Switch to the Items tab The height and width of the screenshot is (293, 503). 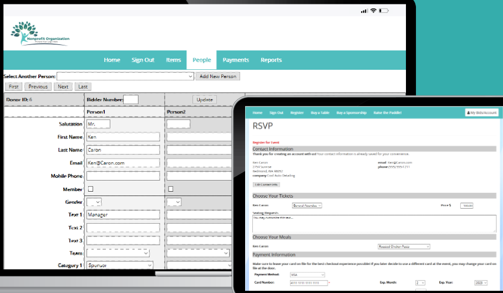pyautogui.click(x=174, y=60)
